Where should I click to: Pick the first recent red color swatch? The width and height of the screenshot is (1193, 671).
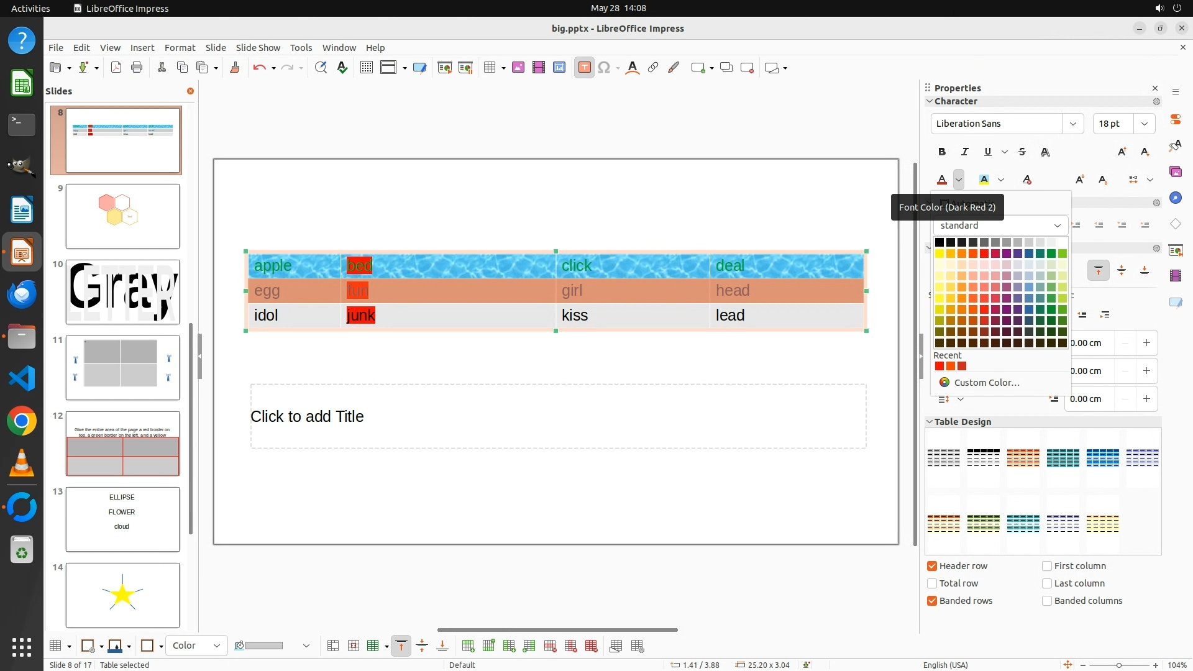point(939,367)
